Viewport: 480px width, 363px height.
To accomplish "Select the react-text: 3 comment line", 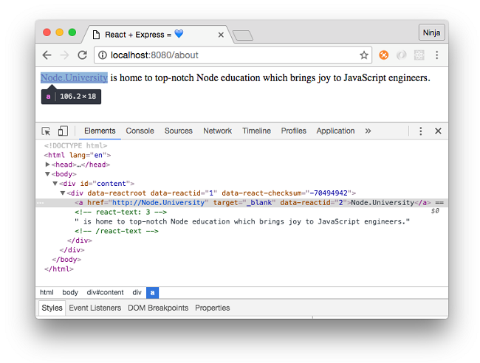I will tap(120, 212).
